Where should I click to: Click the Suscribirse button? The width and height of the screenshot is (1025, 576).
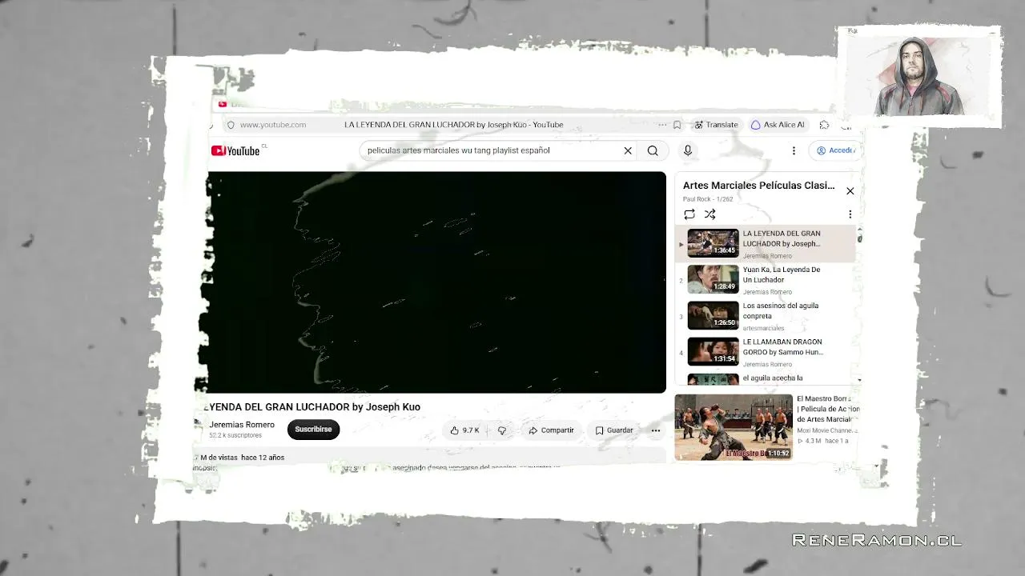pyautogui.click(x=313, y=430)
